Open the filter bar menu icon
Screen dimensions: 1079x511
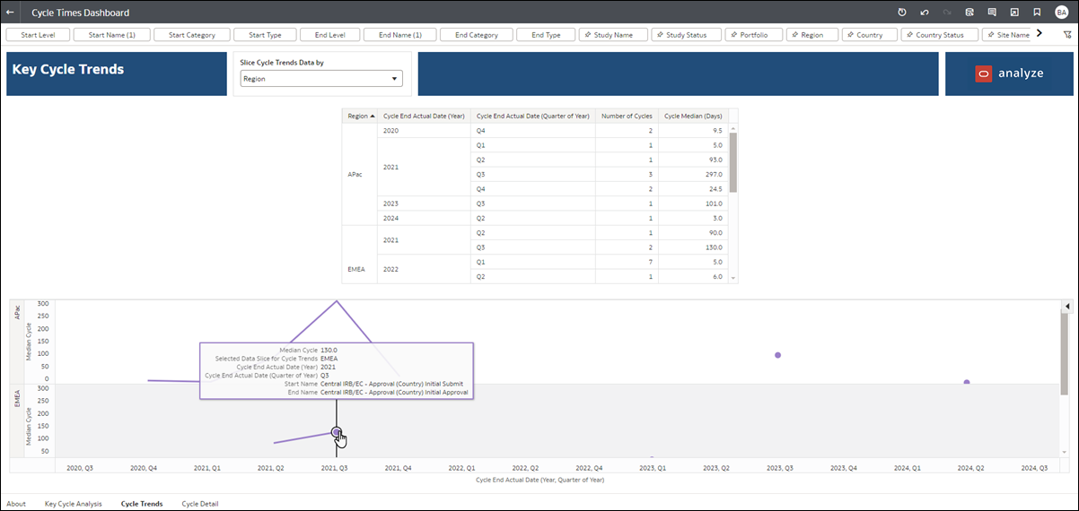pyautogui.click(x=1067, y=35)
